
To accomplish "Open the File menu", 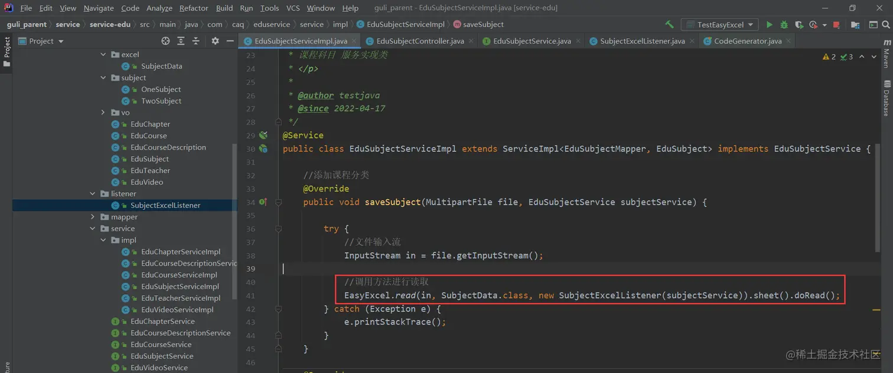I will [26, 8].
